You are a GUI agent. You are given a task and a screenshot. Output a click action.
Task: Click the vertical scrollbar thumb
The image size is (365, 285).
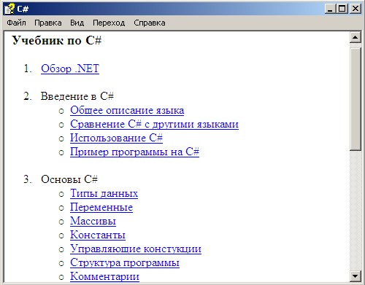tap(356, 99)
